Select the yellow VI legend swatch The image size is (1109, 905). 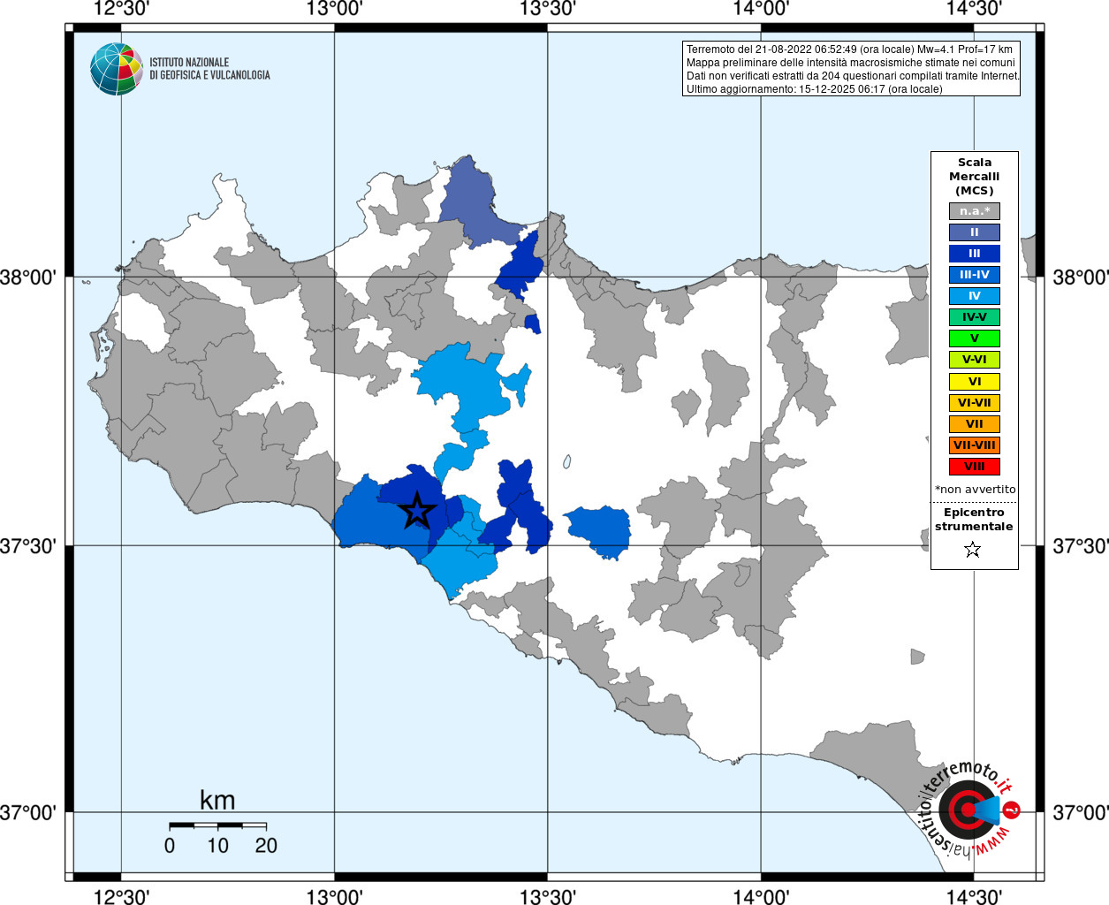click(x=975, y=382)
